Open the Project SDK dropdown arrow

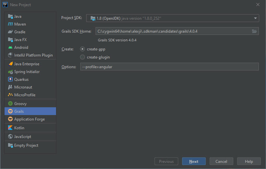(255, 18)
